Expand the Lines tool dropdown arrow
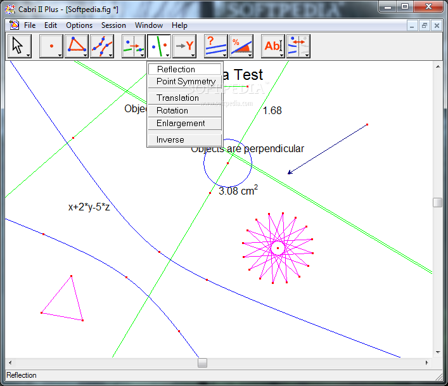The image size is (448, 386). tap(86, 55)
